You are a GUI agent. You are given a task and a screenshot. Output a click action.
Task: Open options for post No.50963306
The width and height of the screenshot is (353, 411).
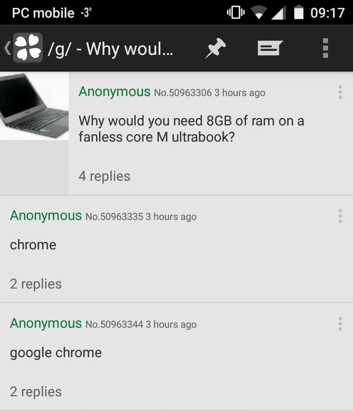340,92
